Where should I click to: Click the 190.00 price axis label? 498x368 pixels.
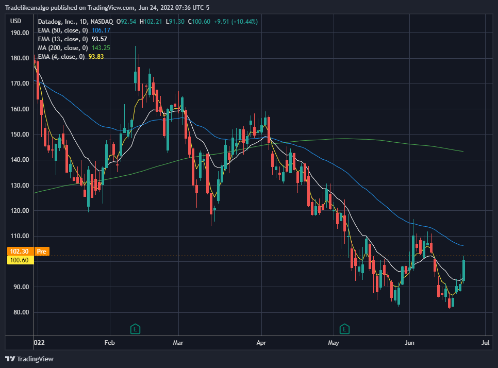tap(20, 32)
